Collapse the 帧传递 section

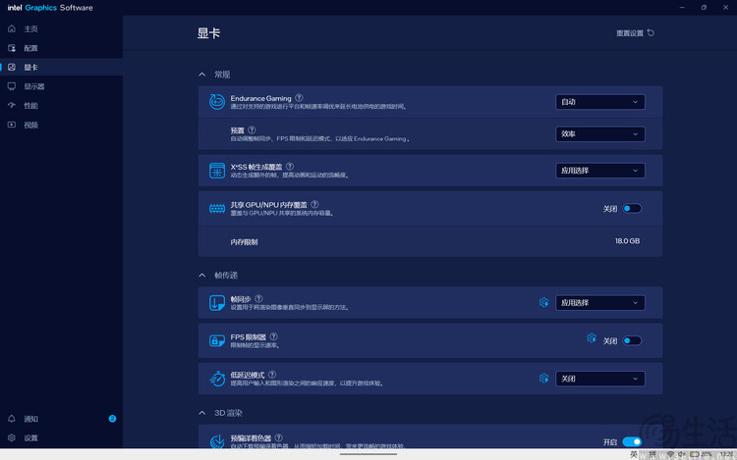tap(202, 276)
